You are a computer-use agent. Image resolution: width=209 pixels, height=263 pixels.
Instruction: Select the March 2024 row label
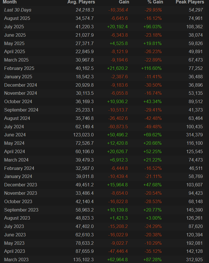click(16, 160)
